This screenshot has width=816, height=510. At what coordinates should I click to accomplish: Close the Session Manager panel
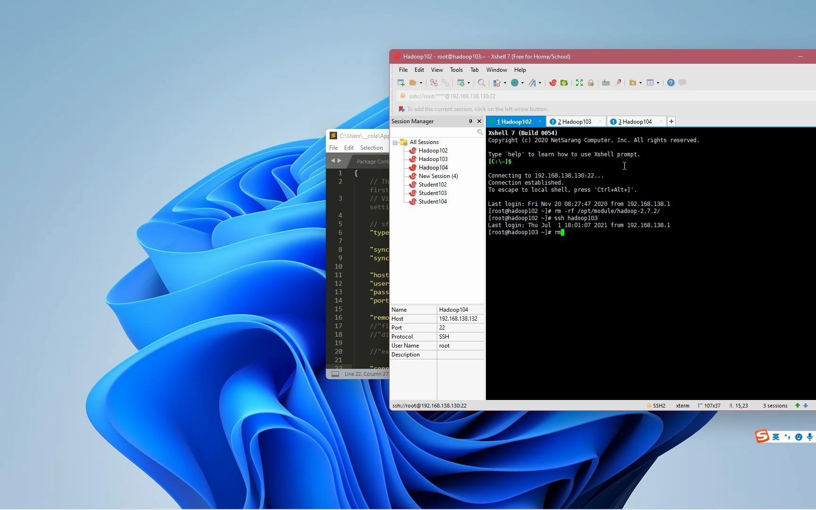(479, 121)
